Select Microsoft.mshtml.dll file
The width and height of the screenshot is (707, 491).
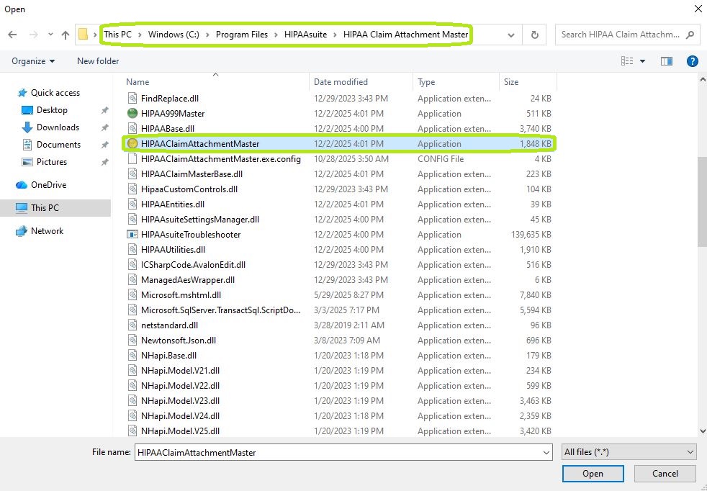click(181, 295)
